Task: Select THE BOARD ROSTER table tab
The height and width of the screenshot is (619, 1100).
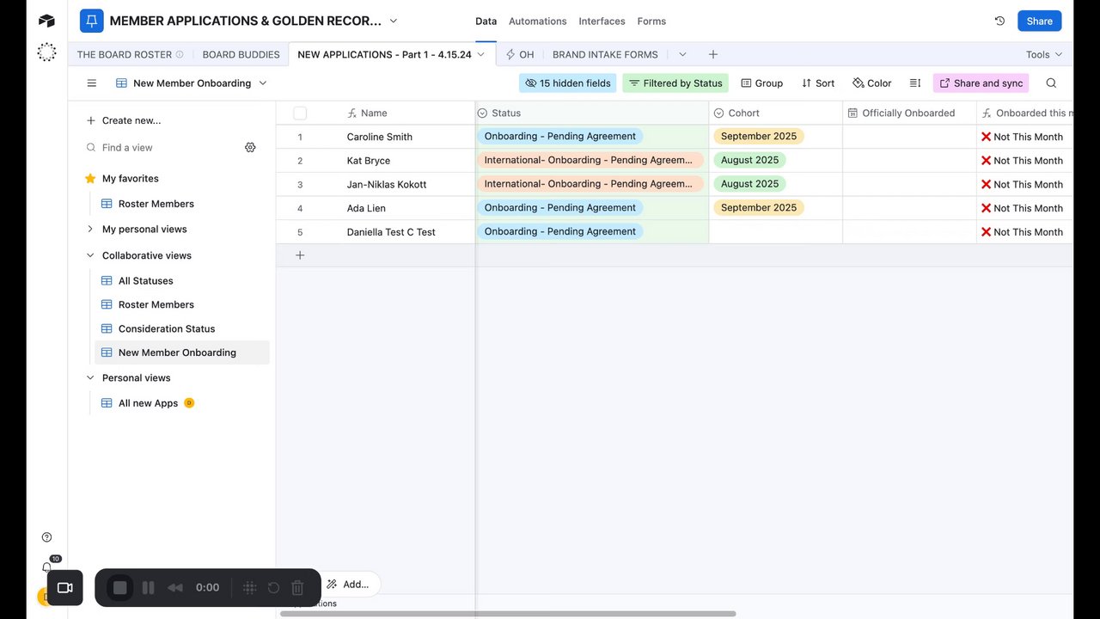Action: (125, 54)
